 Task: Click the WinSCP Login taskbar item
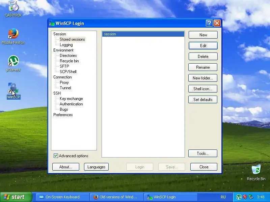point(170,197)
